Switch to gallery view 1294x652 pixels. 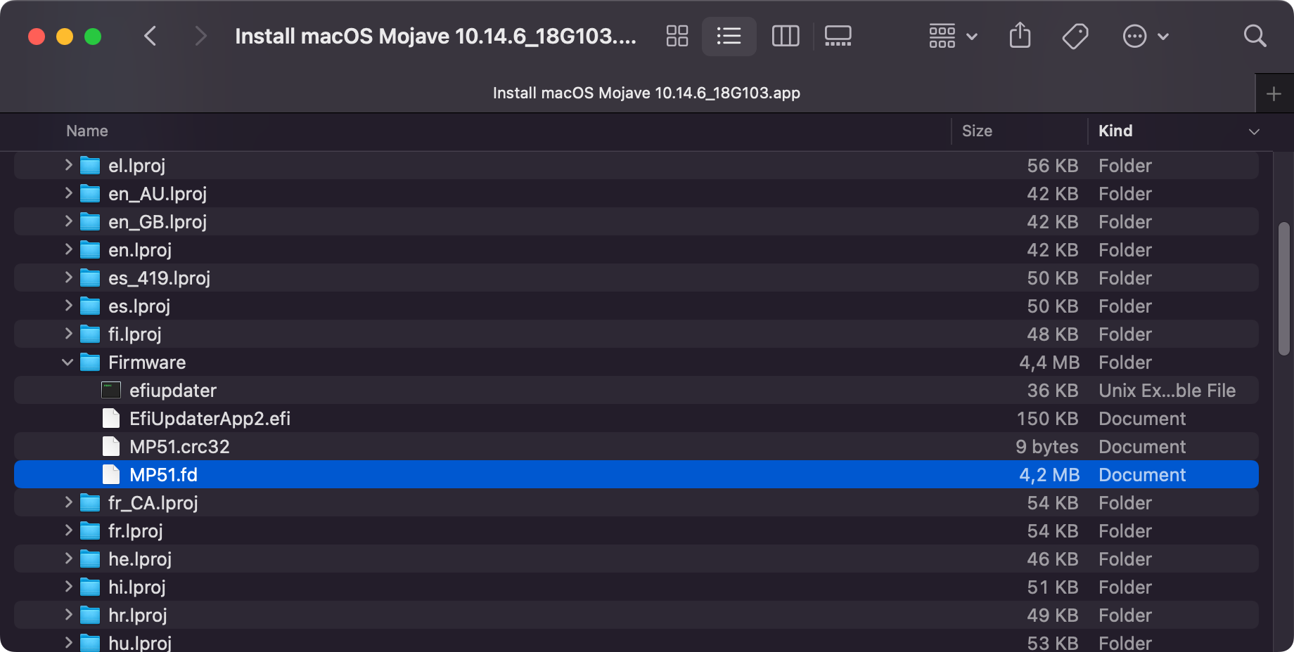[838, 36]
